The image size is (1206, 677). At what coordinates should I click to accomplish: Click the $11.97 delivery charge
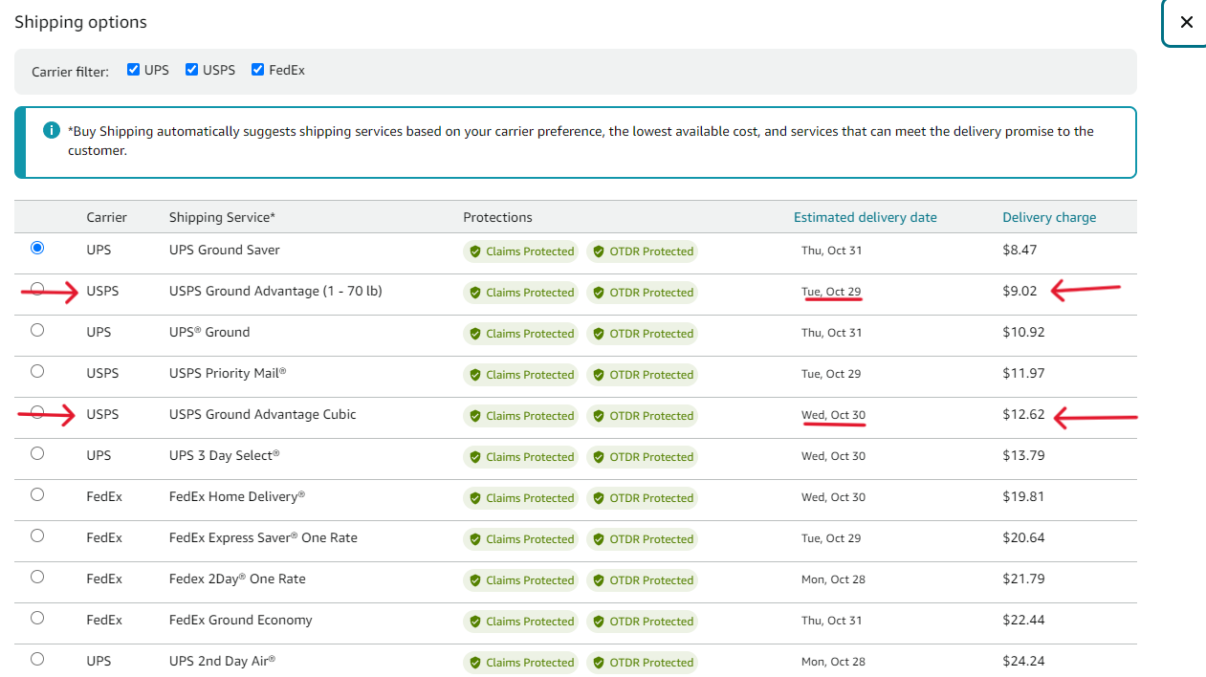coord(1023,373)
